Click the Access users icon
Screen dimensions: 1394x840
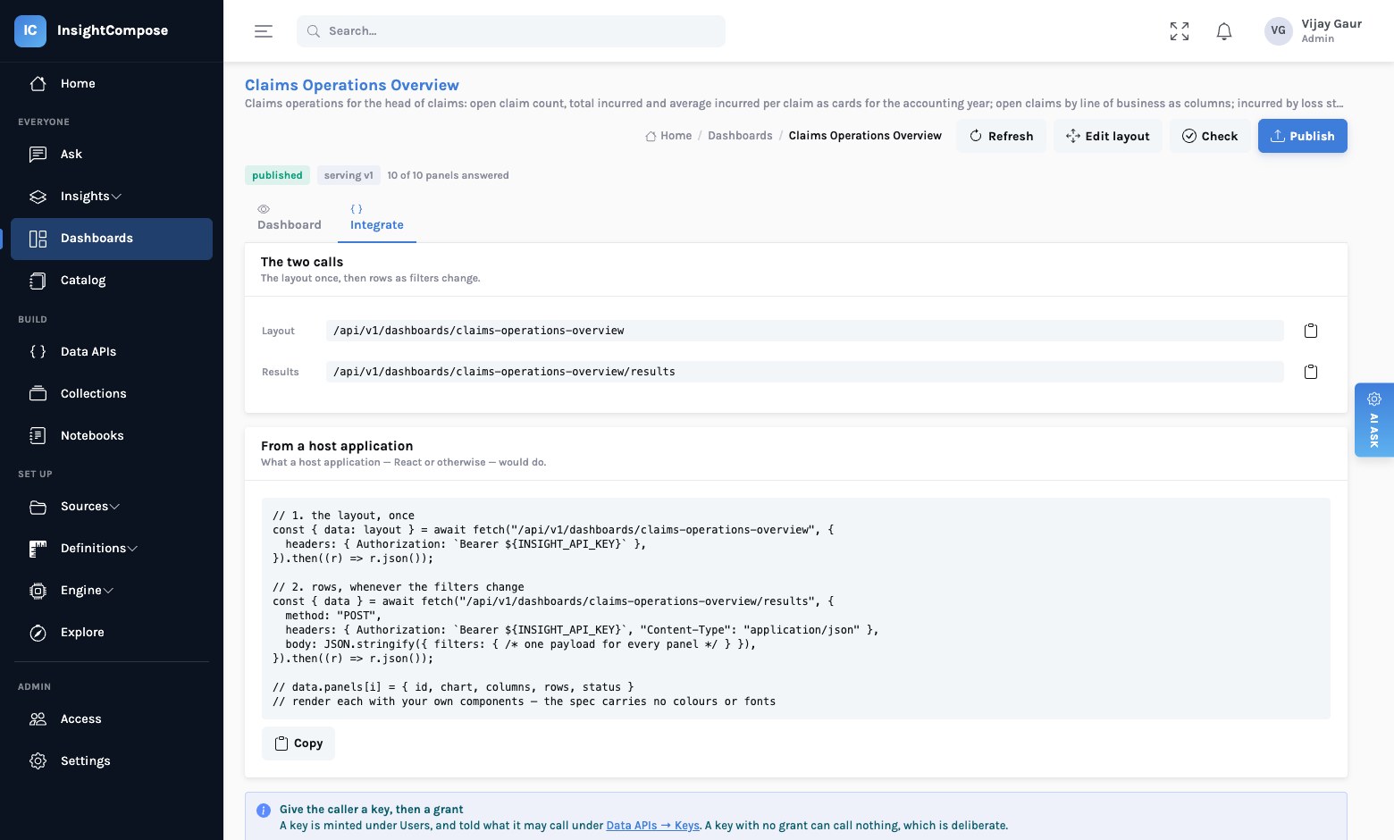click(x=38, y=718)
